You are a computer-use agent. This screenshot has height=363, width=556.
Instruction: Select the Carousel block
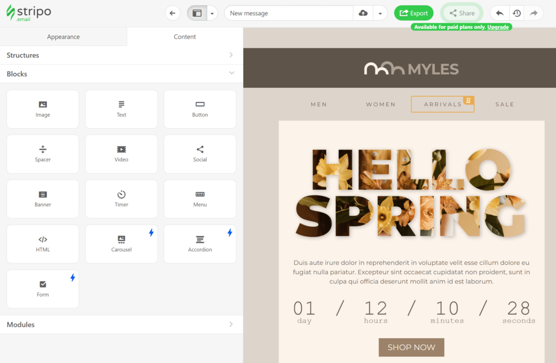[x=121, y=244]
